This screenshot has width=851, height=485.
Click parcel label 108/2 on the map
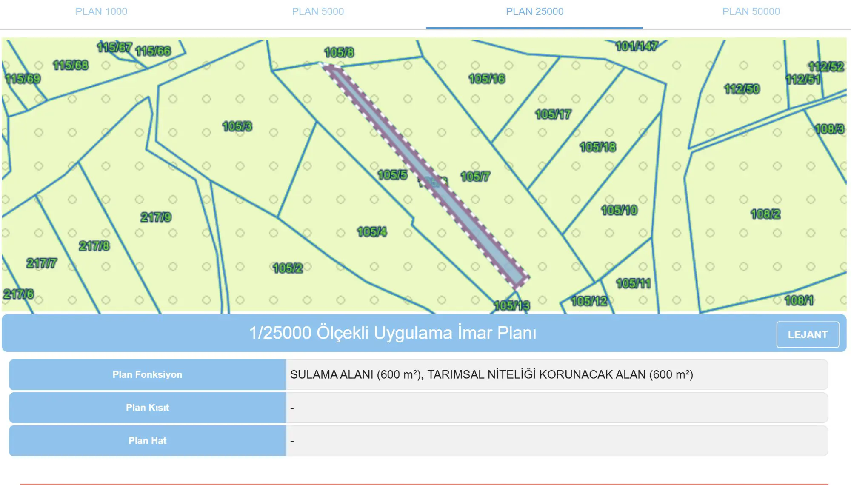pos(765,214)
